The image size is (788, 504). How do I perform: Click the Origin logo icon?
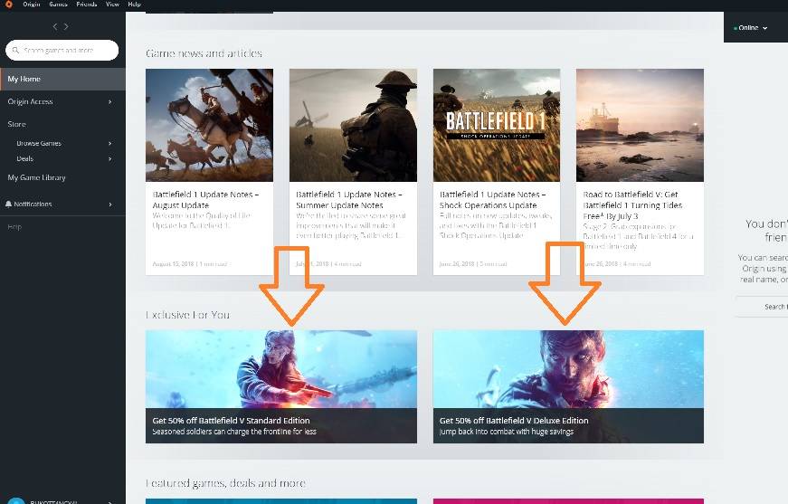(8, 5)
